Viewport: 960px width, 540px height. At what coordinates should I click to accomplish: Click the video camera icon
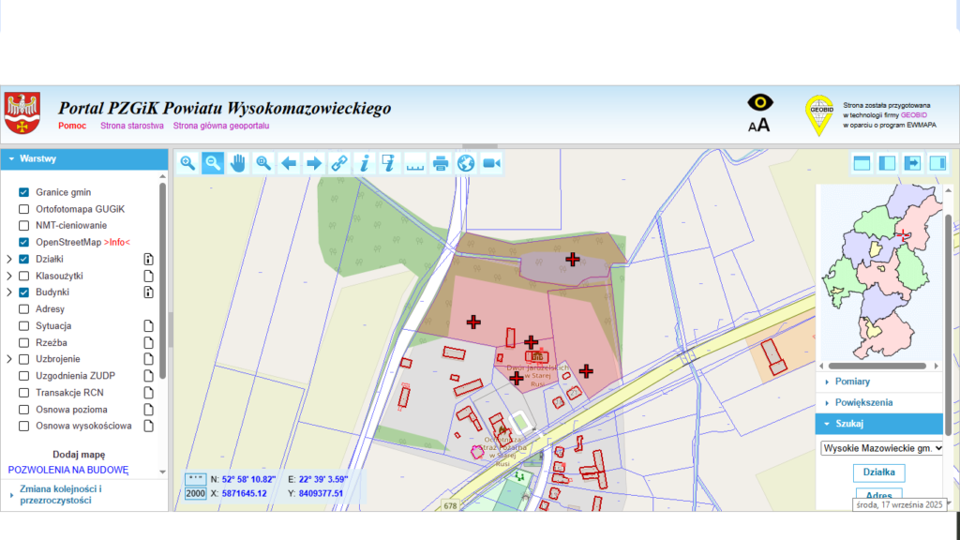click(x=491, y=163)
